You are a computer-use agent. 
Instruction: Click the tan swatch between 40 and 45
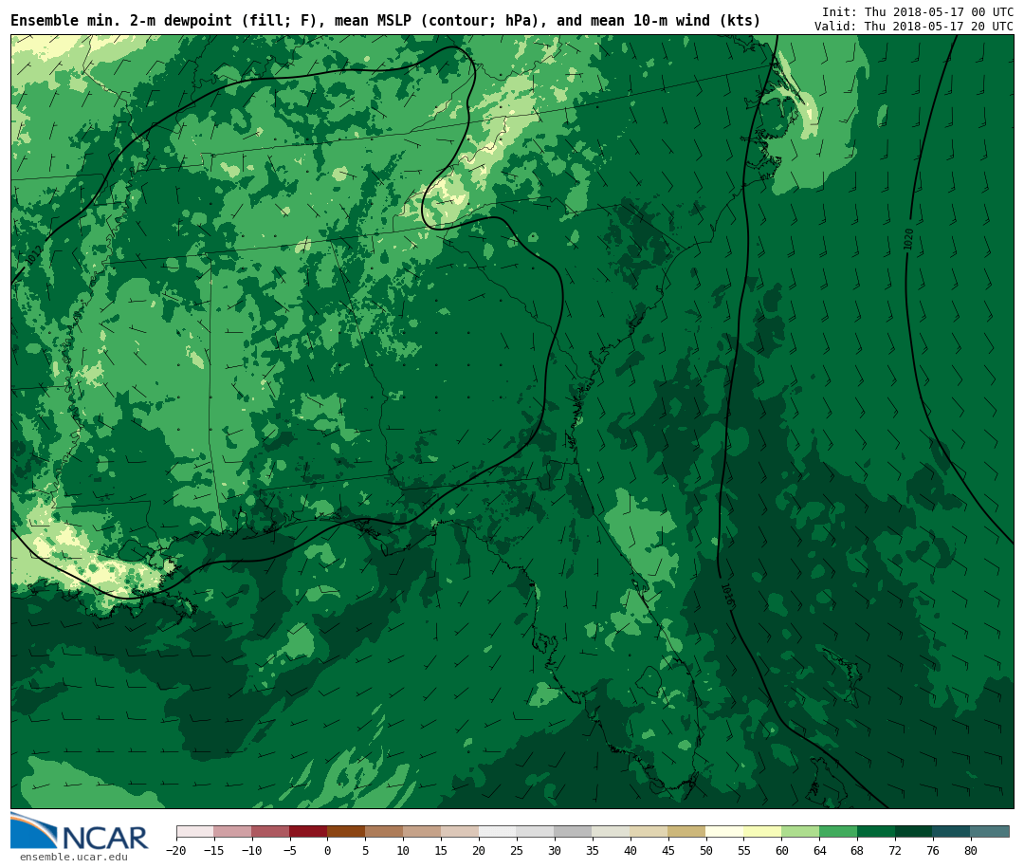tap(649, 831)
